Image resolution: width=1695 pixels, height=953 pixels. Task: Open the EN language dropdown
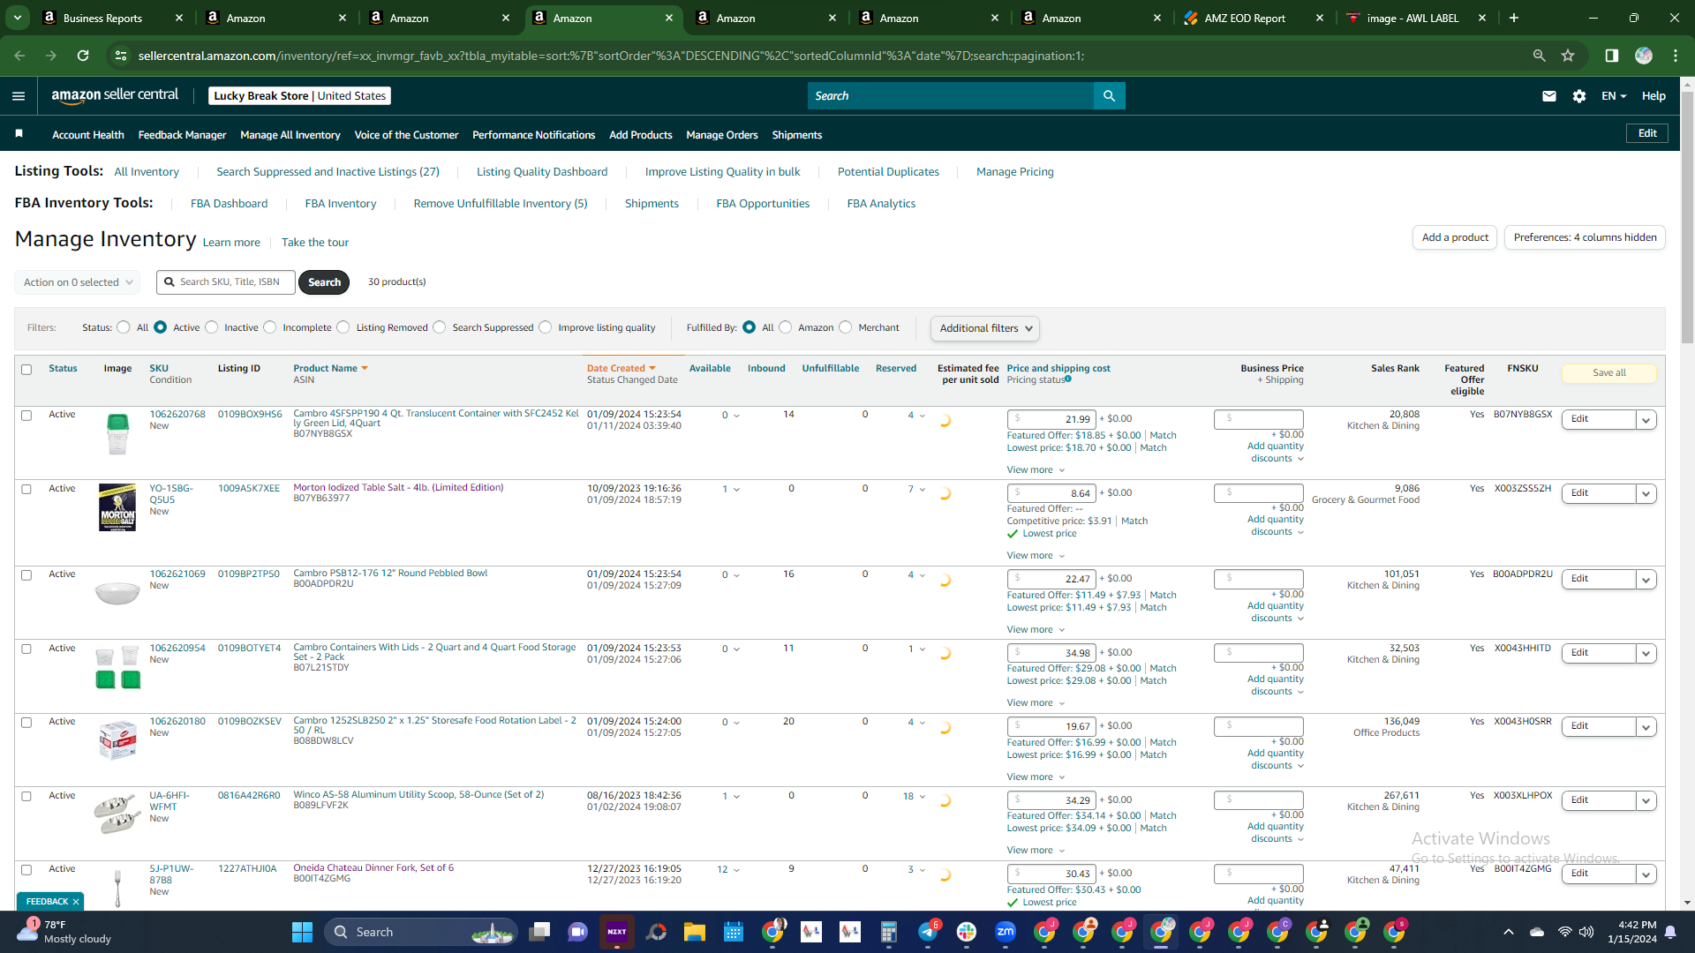[1614, 96]
